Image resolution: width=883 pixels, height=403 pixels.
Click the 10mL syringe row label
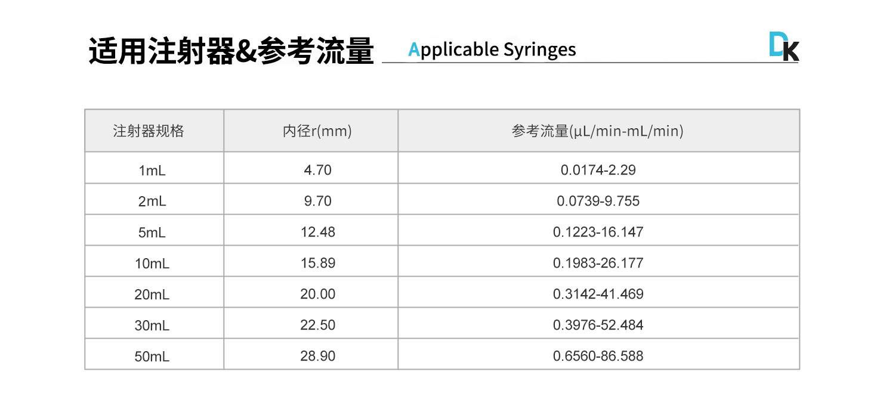point(152,263)
